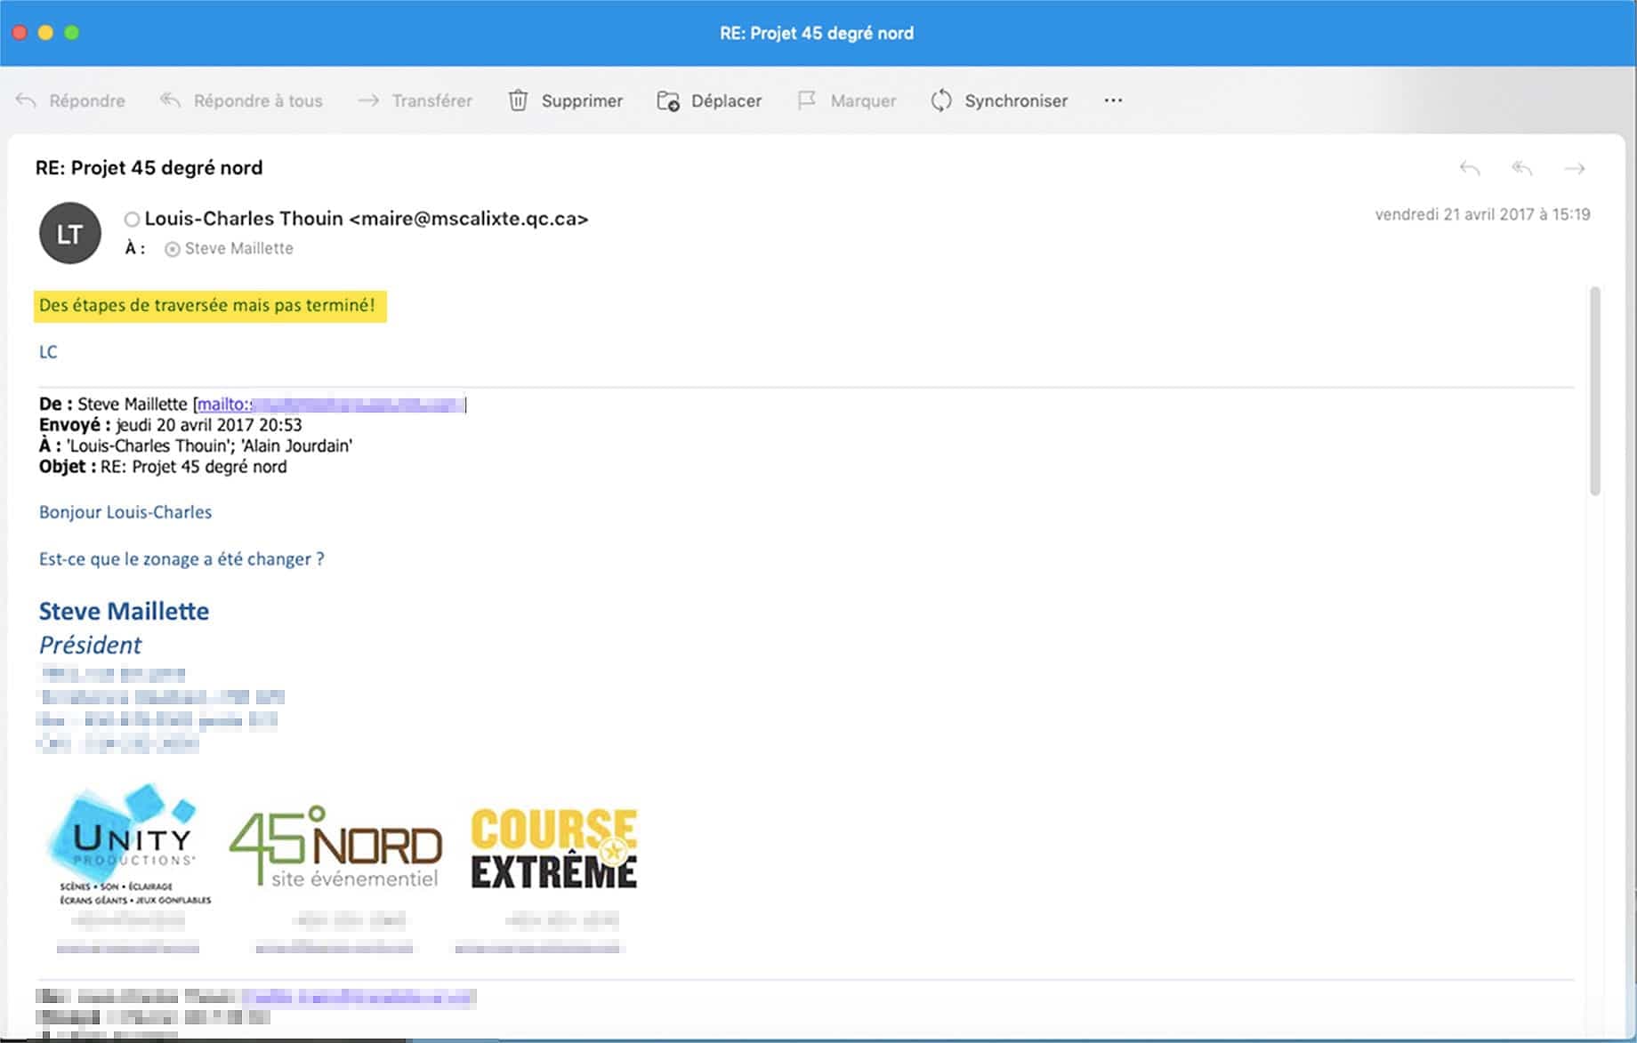Click the date "vendredi 21 avril 2017 à 15:19"
Viewport: 1637px width, 1043px height.
click(1482, 214)
